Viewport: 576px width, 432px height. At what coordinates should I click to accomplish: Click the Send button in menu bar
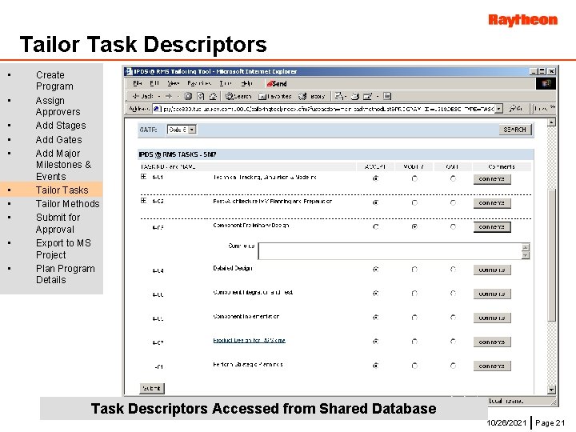[x=277, y=84]
